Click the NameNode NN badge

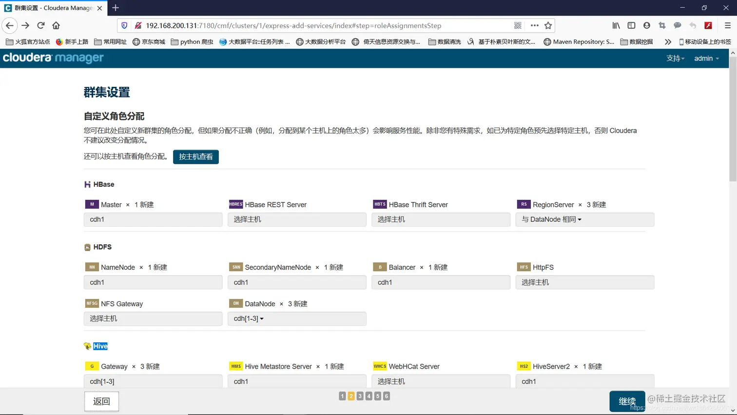coord(92,267)
